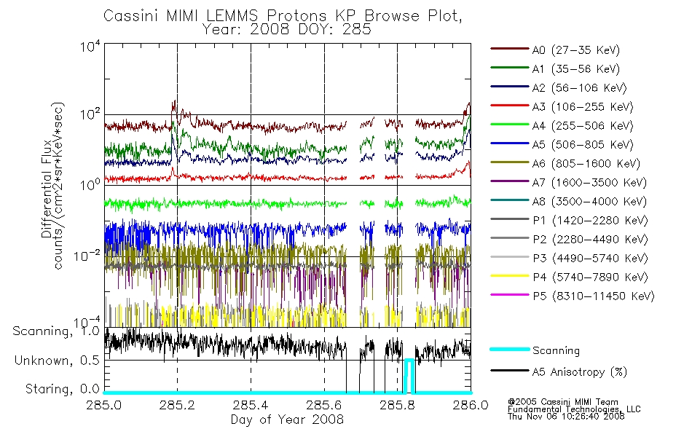Click the A8 (3500-4000 KeV) legend label
The image size is (692, 437).
click(589, 202)
